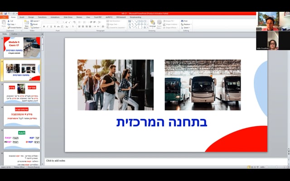The width and height of the screenshot is (290, 181).
Task: Activate the Format Painter tool
Action: 14,28
